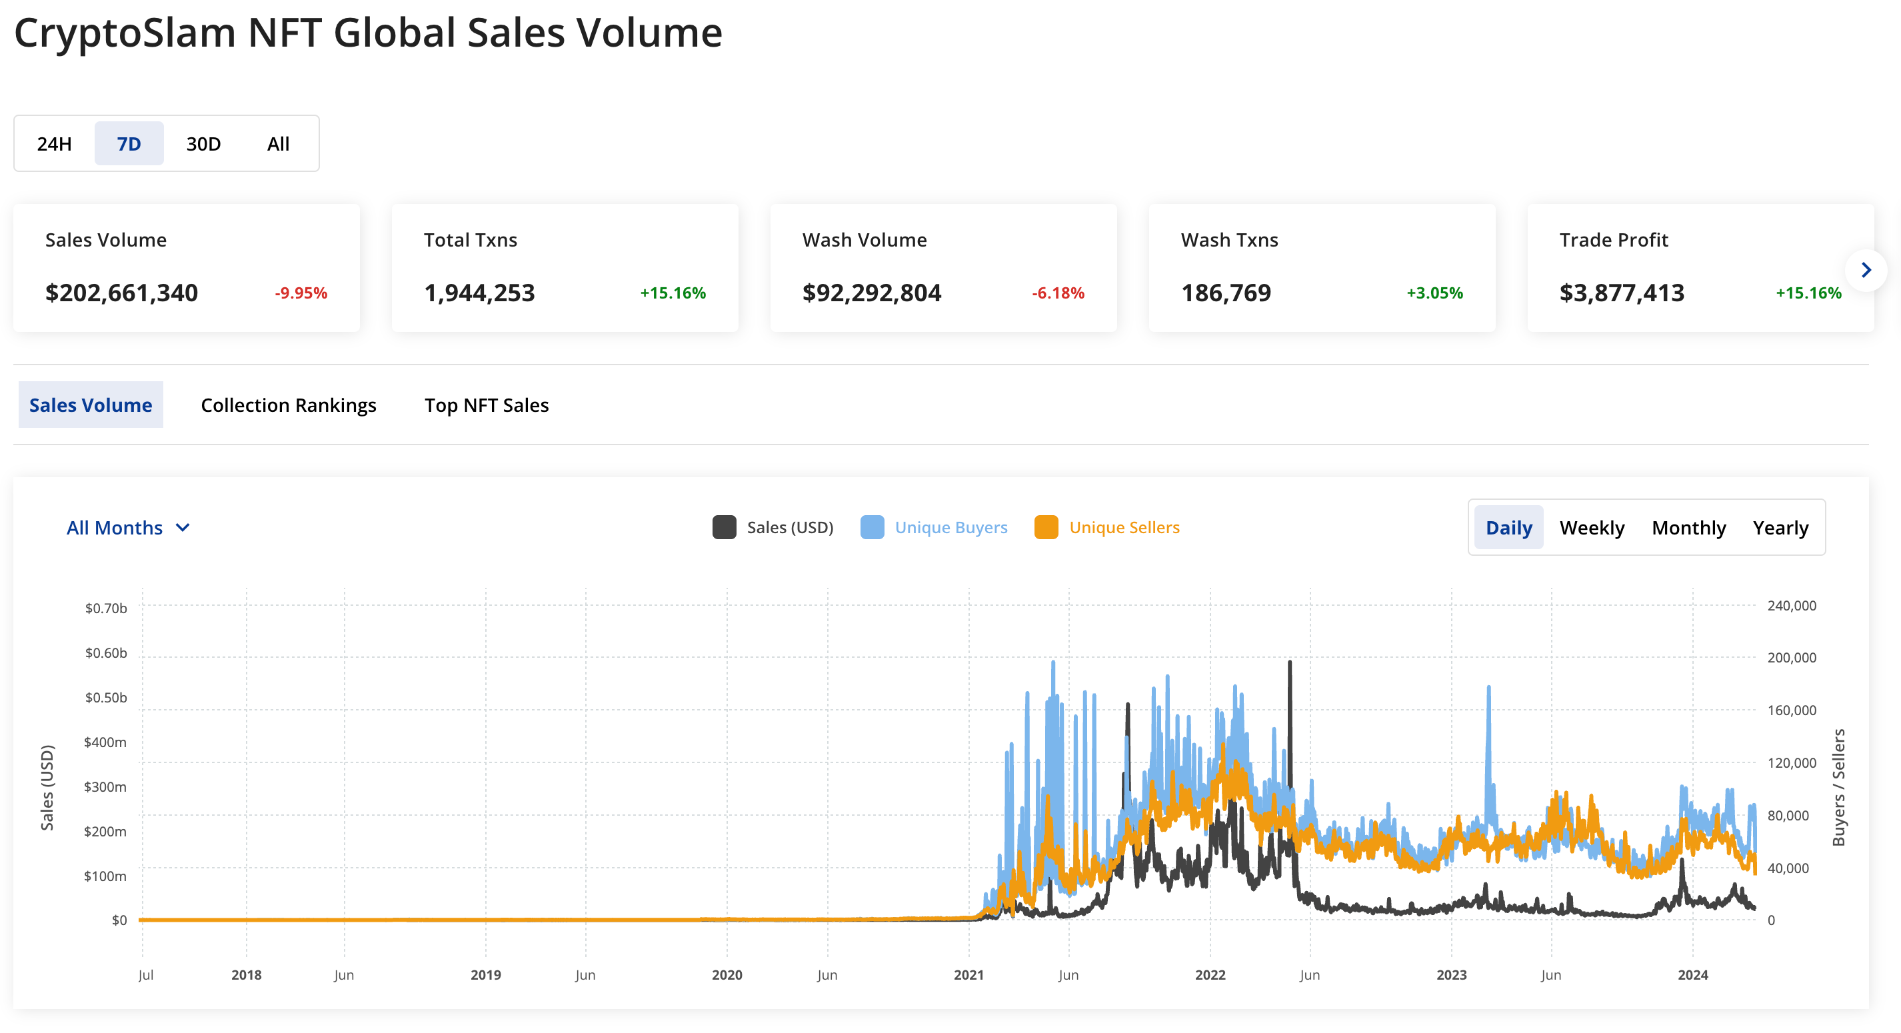Toggle the Sales (USD) series label
Viewport: 1901px width, 1033px height.
790,528
